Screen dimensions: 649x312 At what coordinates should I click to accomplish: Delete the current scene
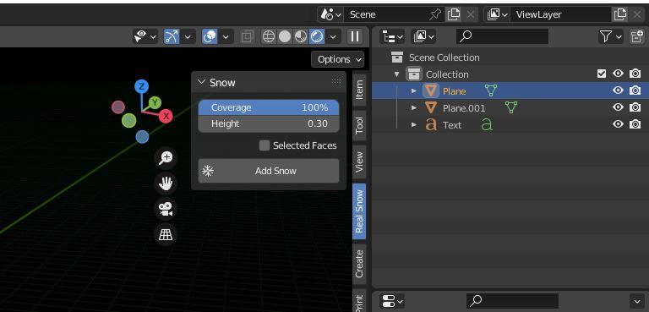[x=471, y=14]
